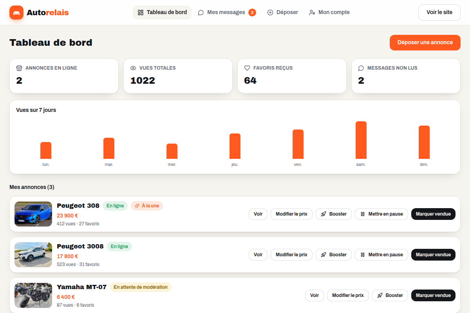Click the storefront icon in Annonces en ligne
This screenshot has height=313, width=470.
[x=19, y=68]
